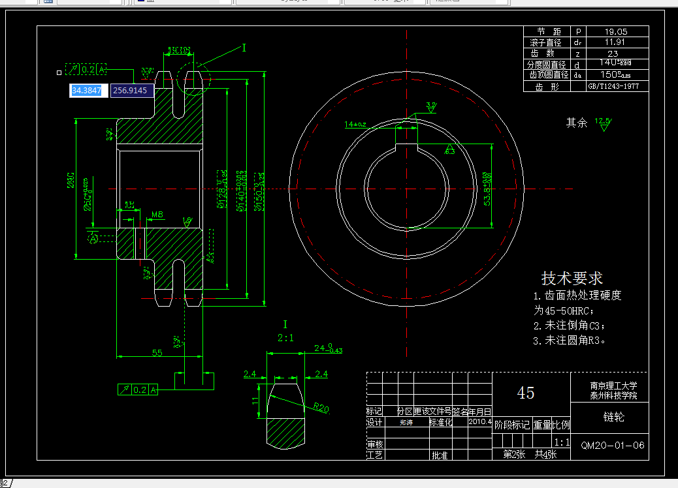The image size is (678, 488).
Task: Click the material "45" in the title block
Action: [526, 393]
